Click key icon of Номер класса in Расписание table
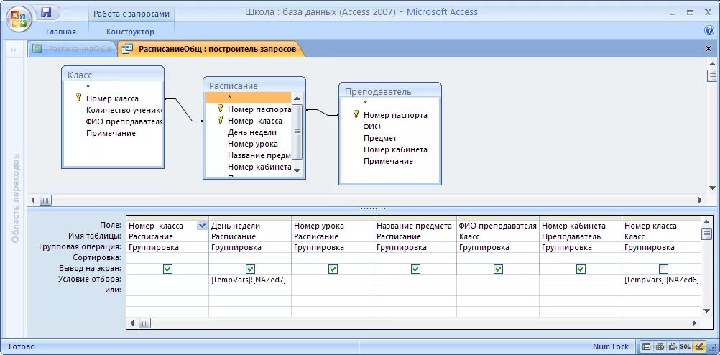720x355 pixels. click(x=220, y=120)
